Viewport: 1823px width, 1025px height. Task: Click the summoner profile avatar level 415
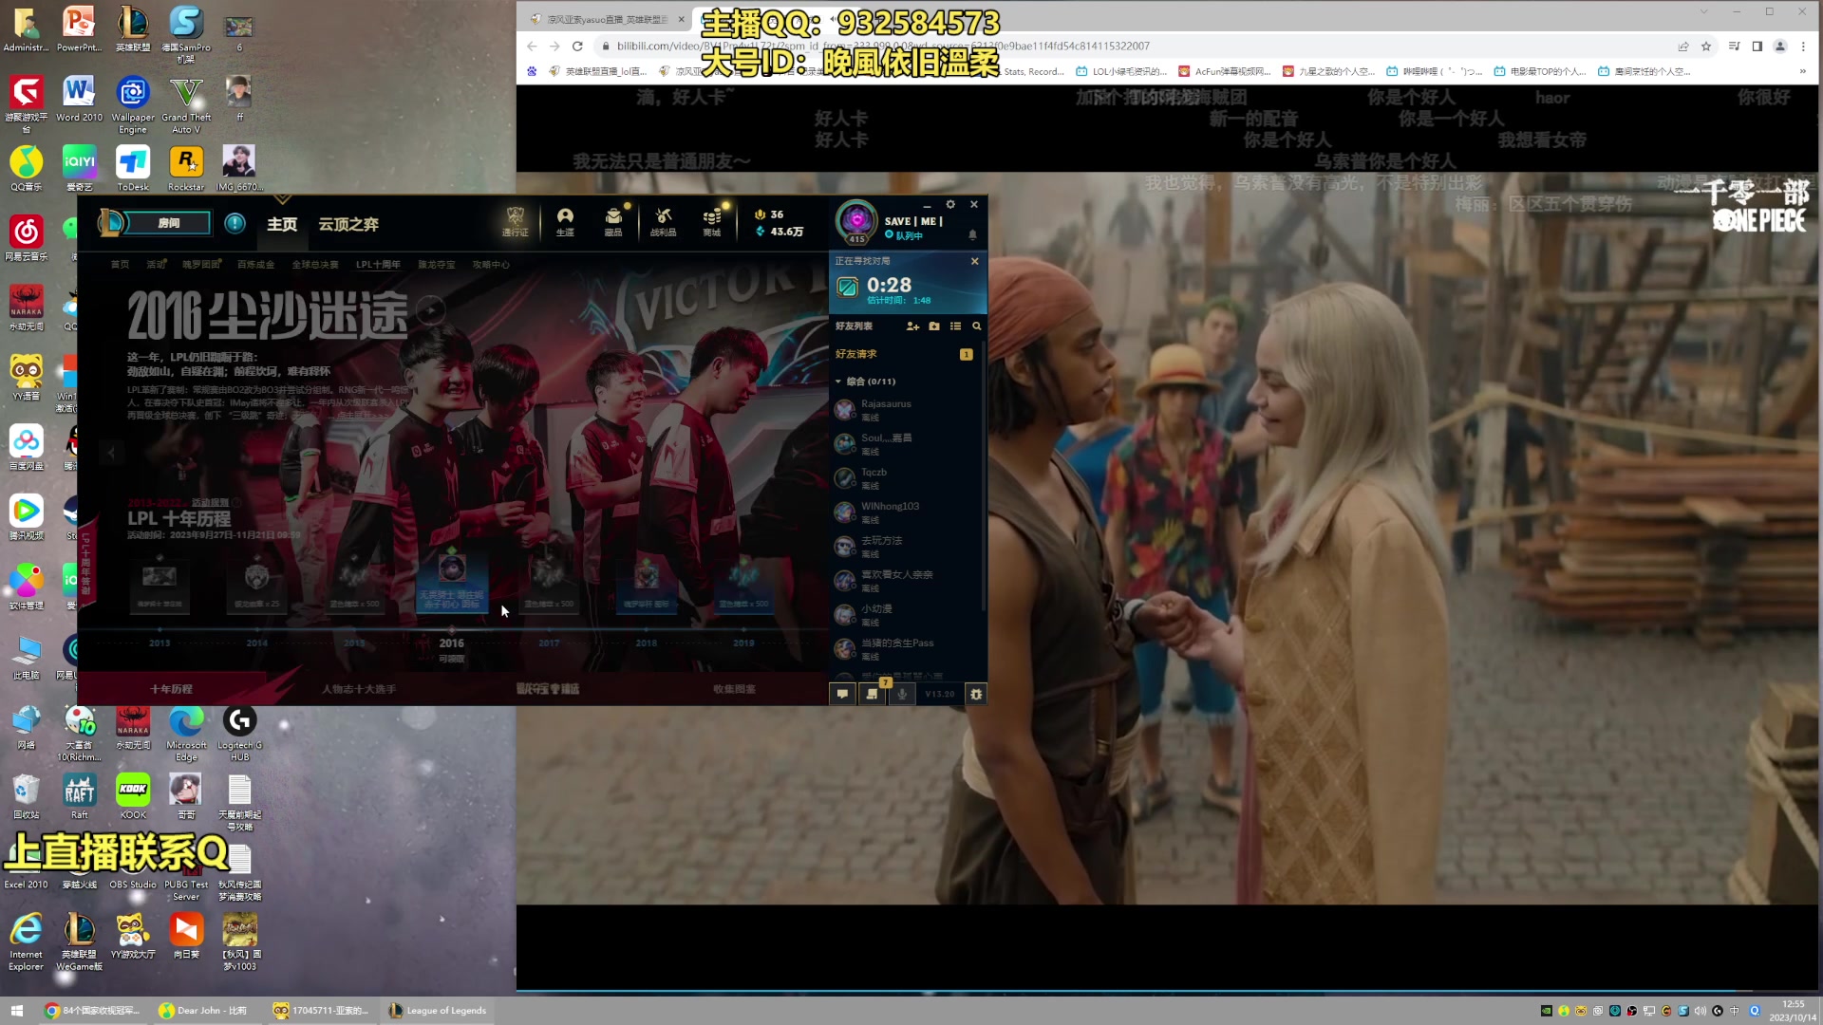[x=856, y=221]
